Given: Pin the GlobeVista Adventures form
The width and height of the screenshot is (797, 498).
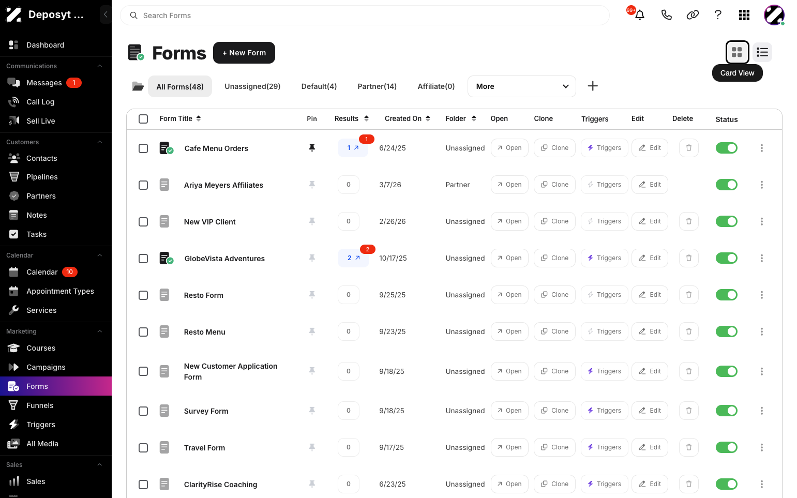Looking at the screenshot, I should click(312, 258).
